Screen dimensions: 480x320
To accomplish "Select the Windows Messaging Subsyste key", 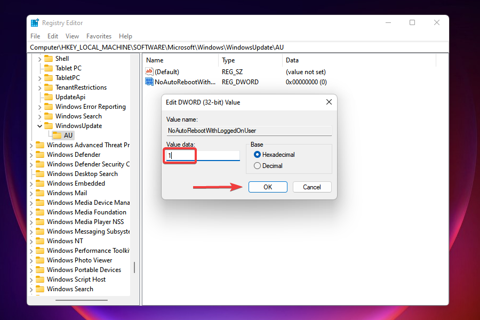I will 88,231.
